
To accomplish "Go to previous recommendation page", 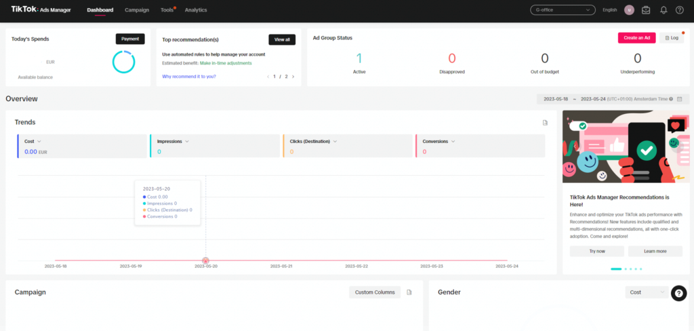I will point(268,77).
